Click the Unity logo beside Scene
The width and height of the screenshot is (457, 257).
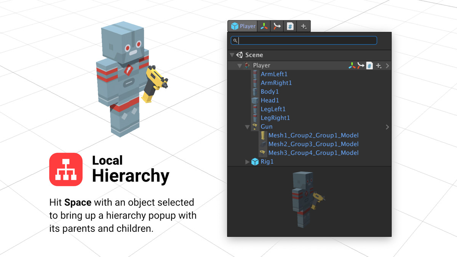pyautogui.click(x=240, y=55)
